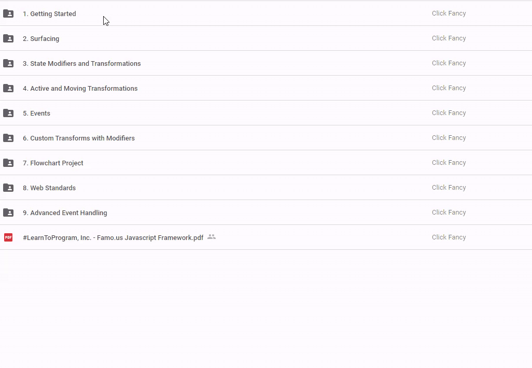
Task: Open 3. State Modifiers and Transformations folder
Action: click(x=82, y=64)
